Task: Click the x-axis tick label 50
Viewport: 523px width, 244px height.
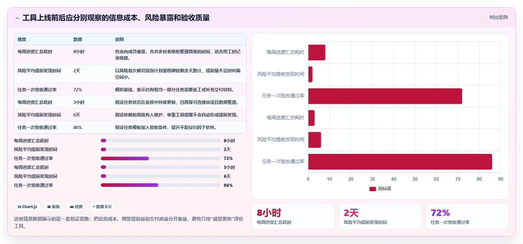Action: click(x=415, y=179)
